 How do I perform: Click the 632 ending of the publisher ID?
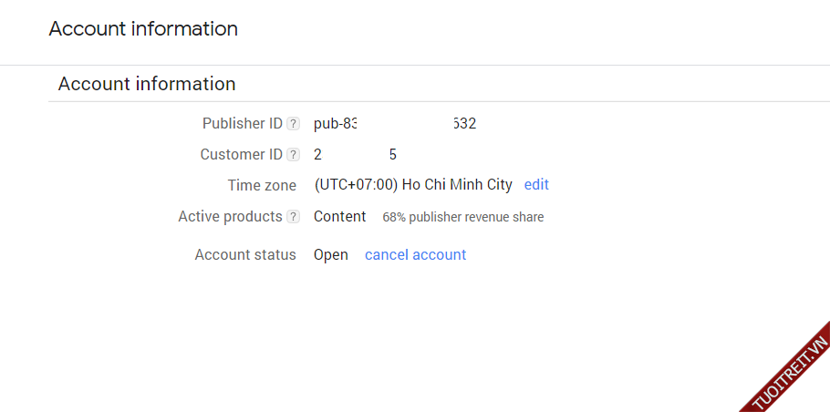[x=464, y=124]
